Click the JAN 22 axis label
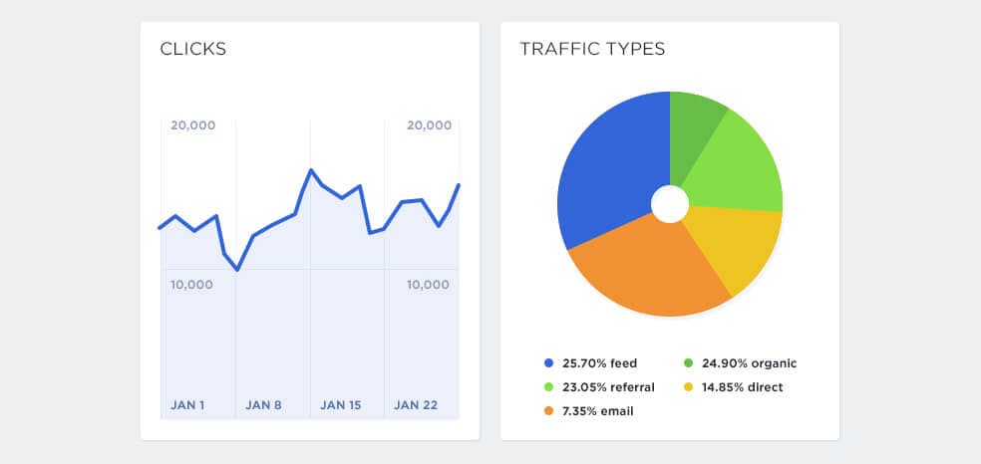Screen dimensions: 981x464 (x=416, y=405)
